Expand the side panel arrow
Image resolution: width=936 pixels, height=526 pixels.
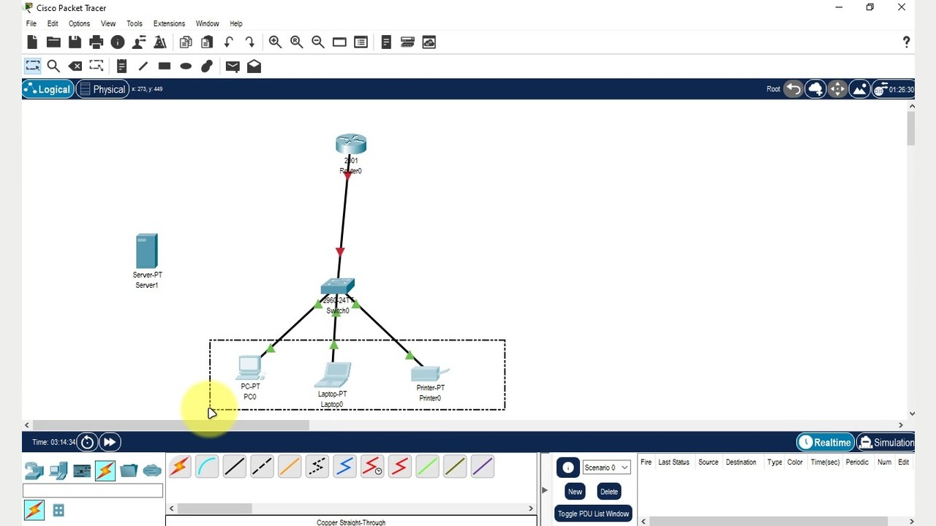click(x=544, y=489)
